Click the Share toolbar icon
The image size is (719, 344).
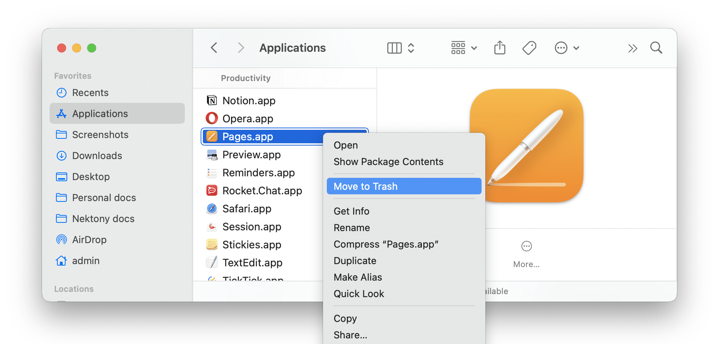[x=500, y=47]
